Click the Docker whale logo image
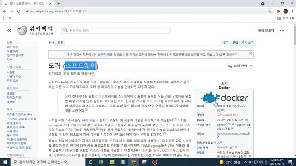 coord(224,97)
